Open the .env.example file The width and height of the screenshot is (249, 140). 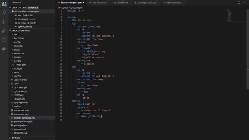click(32, 87)
